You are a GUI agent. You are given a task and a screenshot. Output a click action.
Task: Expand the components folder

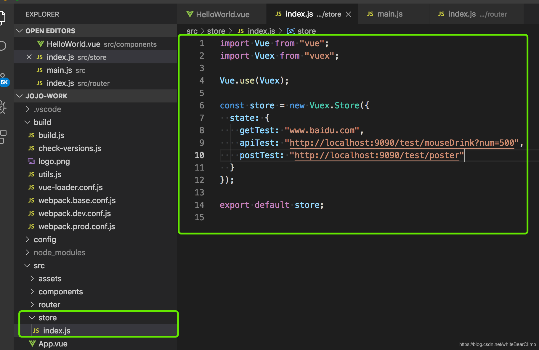click(32, 291)
